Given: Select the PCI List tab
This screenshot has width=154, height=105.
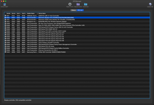Looking at the screenshot, I should (80, 10).
